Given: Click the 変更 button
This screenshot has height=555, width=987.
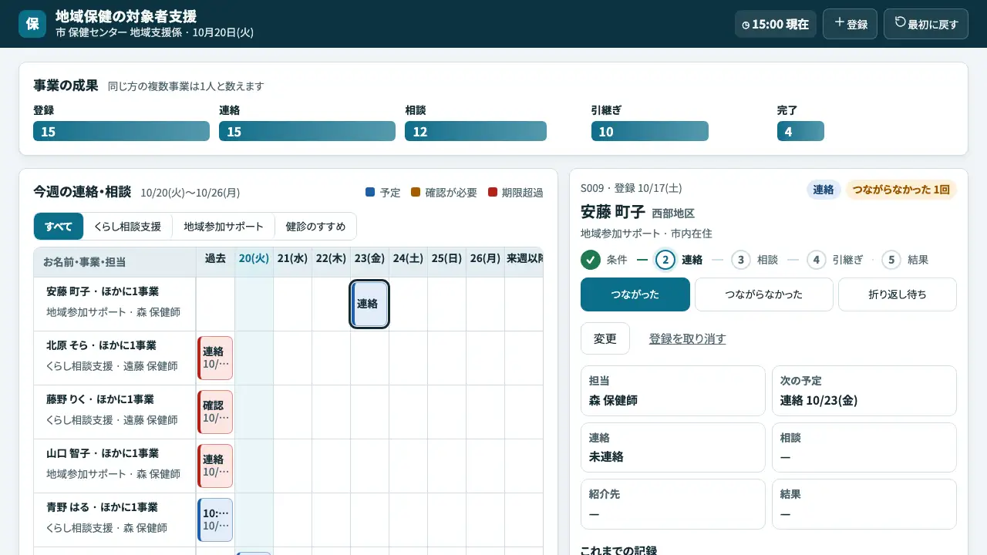Looking at the screenshot, I should tap(605, 338).
